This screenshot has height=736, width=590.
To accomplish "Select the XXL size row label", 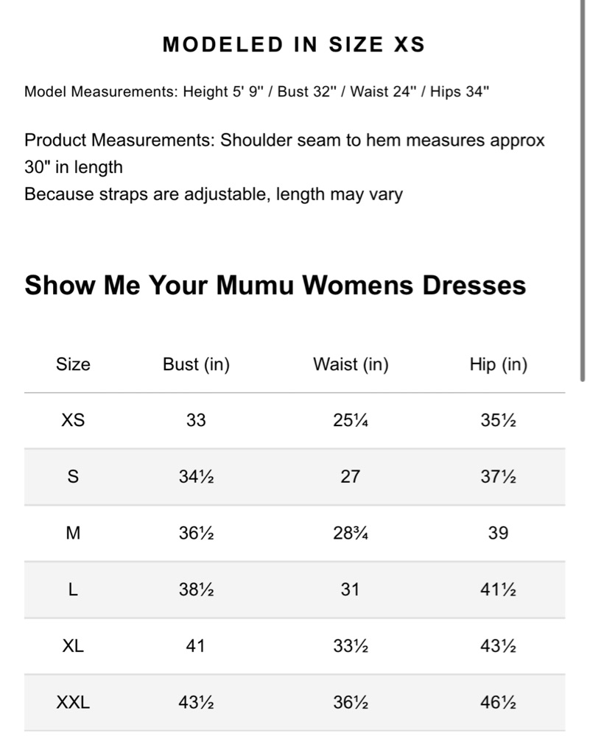I will point(73,702).
